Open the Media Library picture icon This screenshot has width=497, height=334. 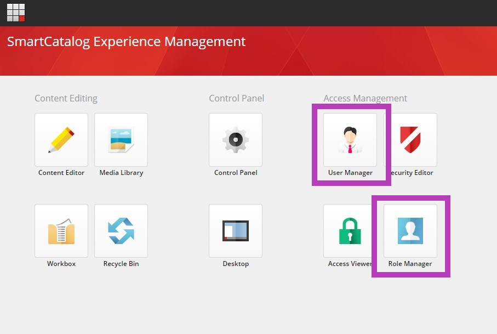click(121, 140)
